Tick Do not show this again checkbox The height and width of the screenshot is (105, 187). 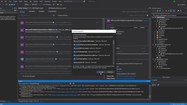(21, 76)
